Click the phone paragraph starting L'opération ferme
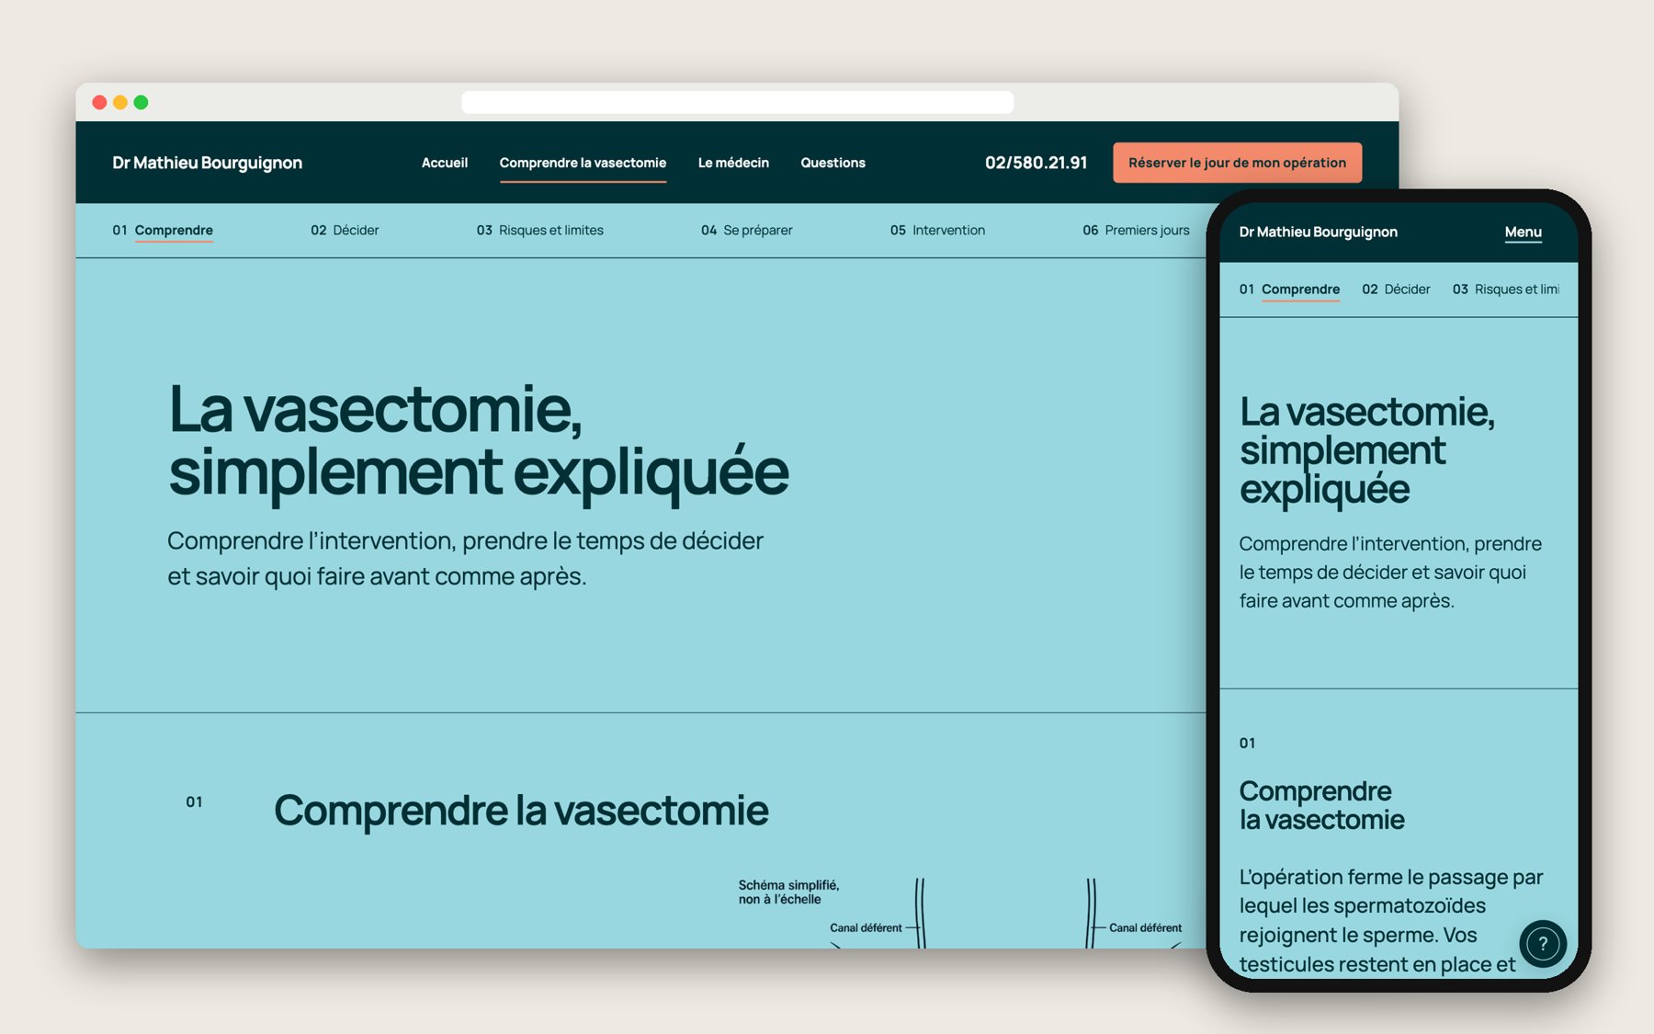The height and width of the screenshot is (1034, 1654). 1390,920
